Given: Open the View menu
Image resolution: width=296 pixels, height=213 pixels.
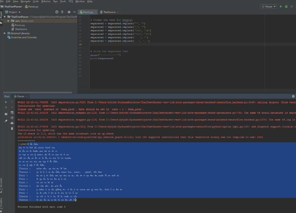Looking at the screenshot, I should (15, 1).
